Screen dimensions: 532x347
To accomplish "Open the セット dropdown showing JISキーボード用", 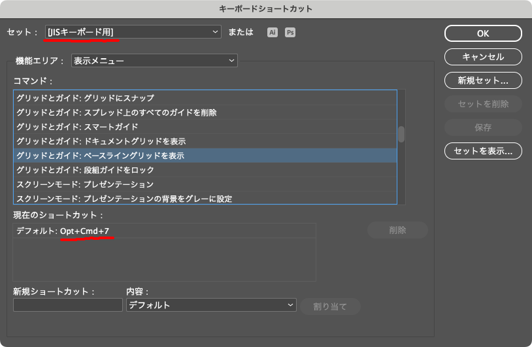I will click(133, 31).
